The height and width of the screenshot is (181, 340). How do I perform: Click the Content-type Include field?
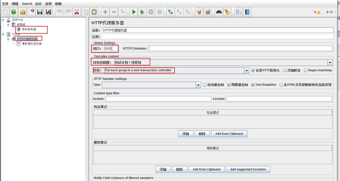[x=158, y=99]
